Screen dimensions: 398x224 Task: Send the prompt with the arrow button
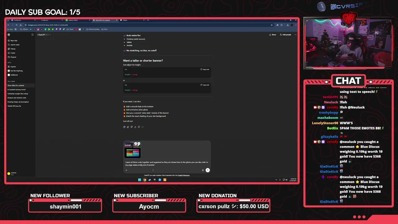[208, 170]
